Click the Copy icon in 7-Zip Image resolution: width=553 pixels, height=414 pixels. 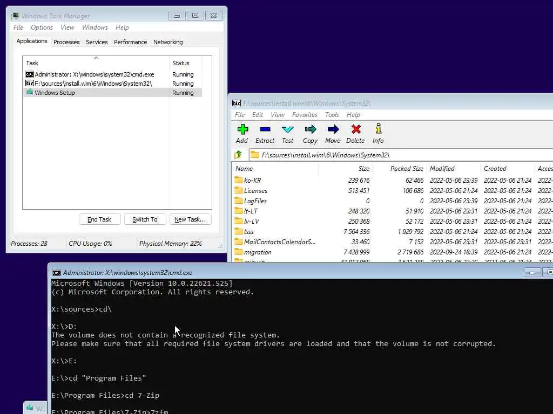(311, 129)
